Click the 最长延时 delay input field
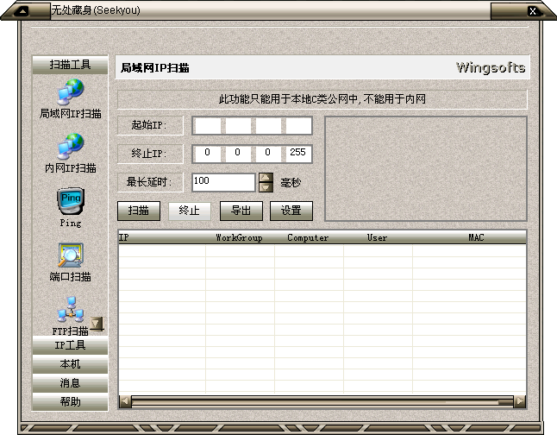The height and width of the screenshot is (435, 557). (x=223, y=182)
